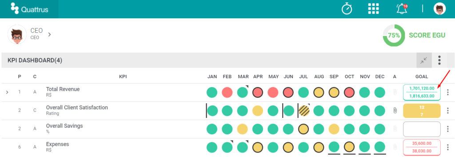The image size is (455, 161).
Task: Collapse the KPI Dashboard panel
Action: coord(424,60)
